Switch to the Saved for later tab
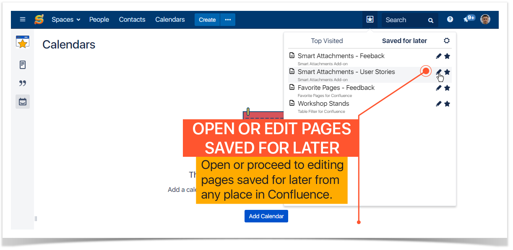This screenshot has height=250, width=513. (x=404, y=41)
